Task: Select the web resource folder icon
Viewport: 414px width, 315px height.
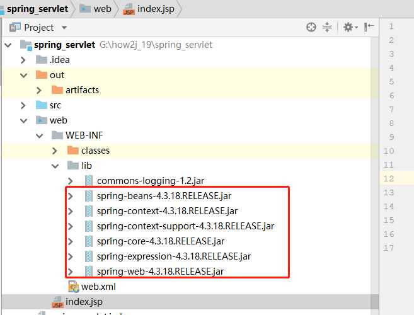Action: 42,120
